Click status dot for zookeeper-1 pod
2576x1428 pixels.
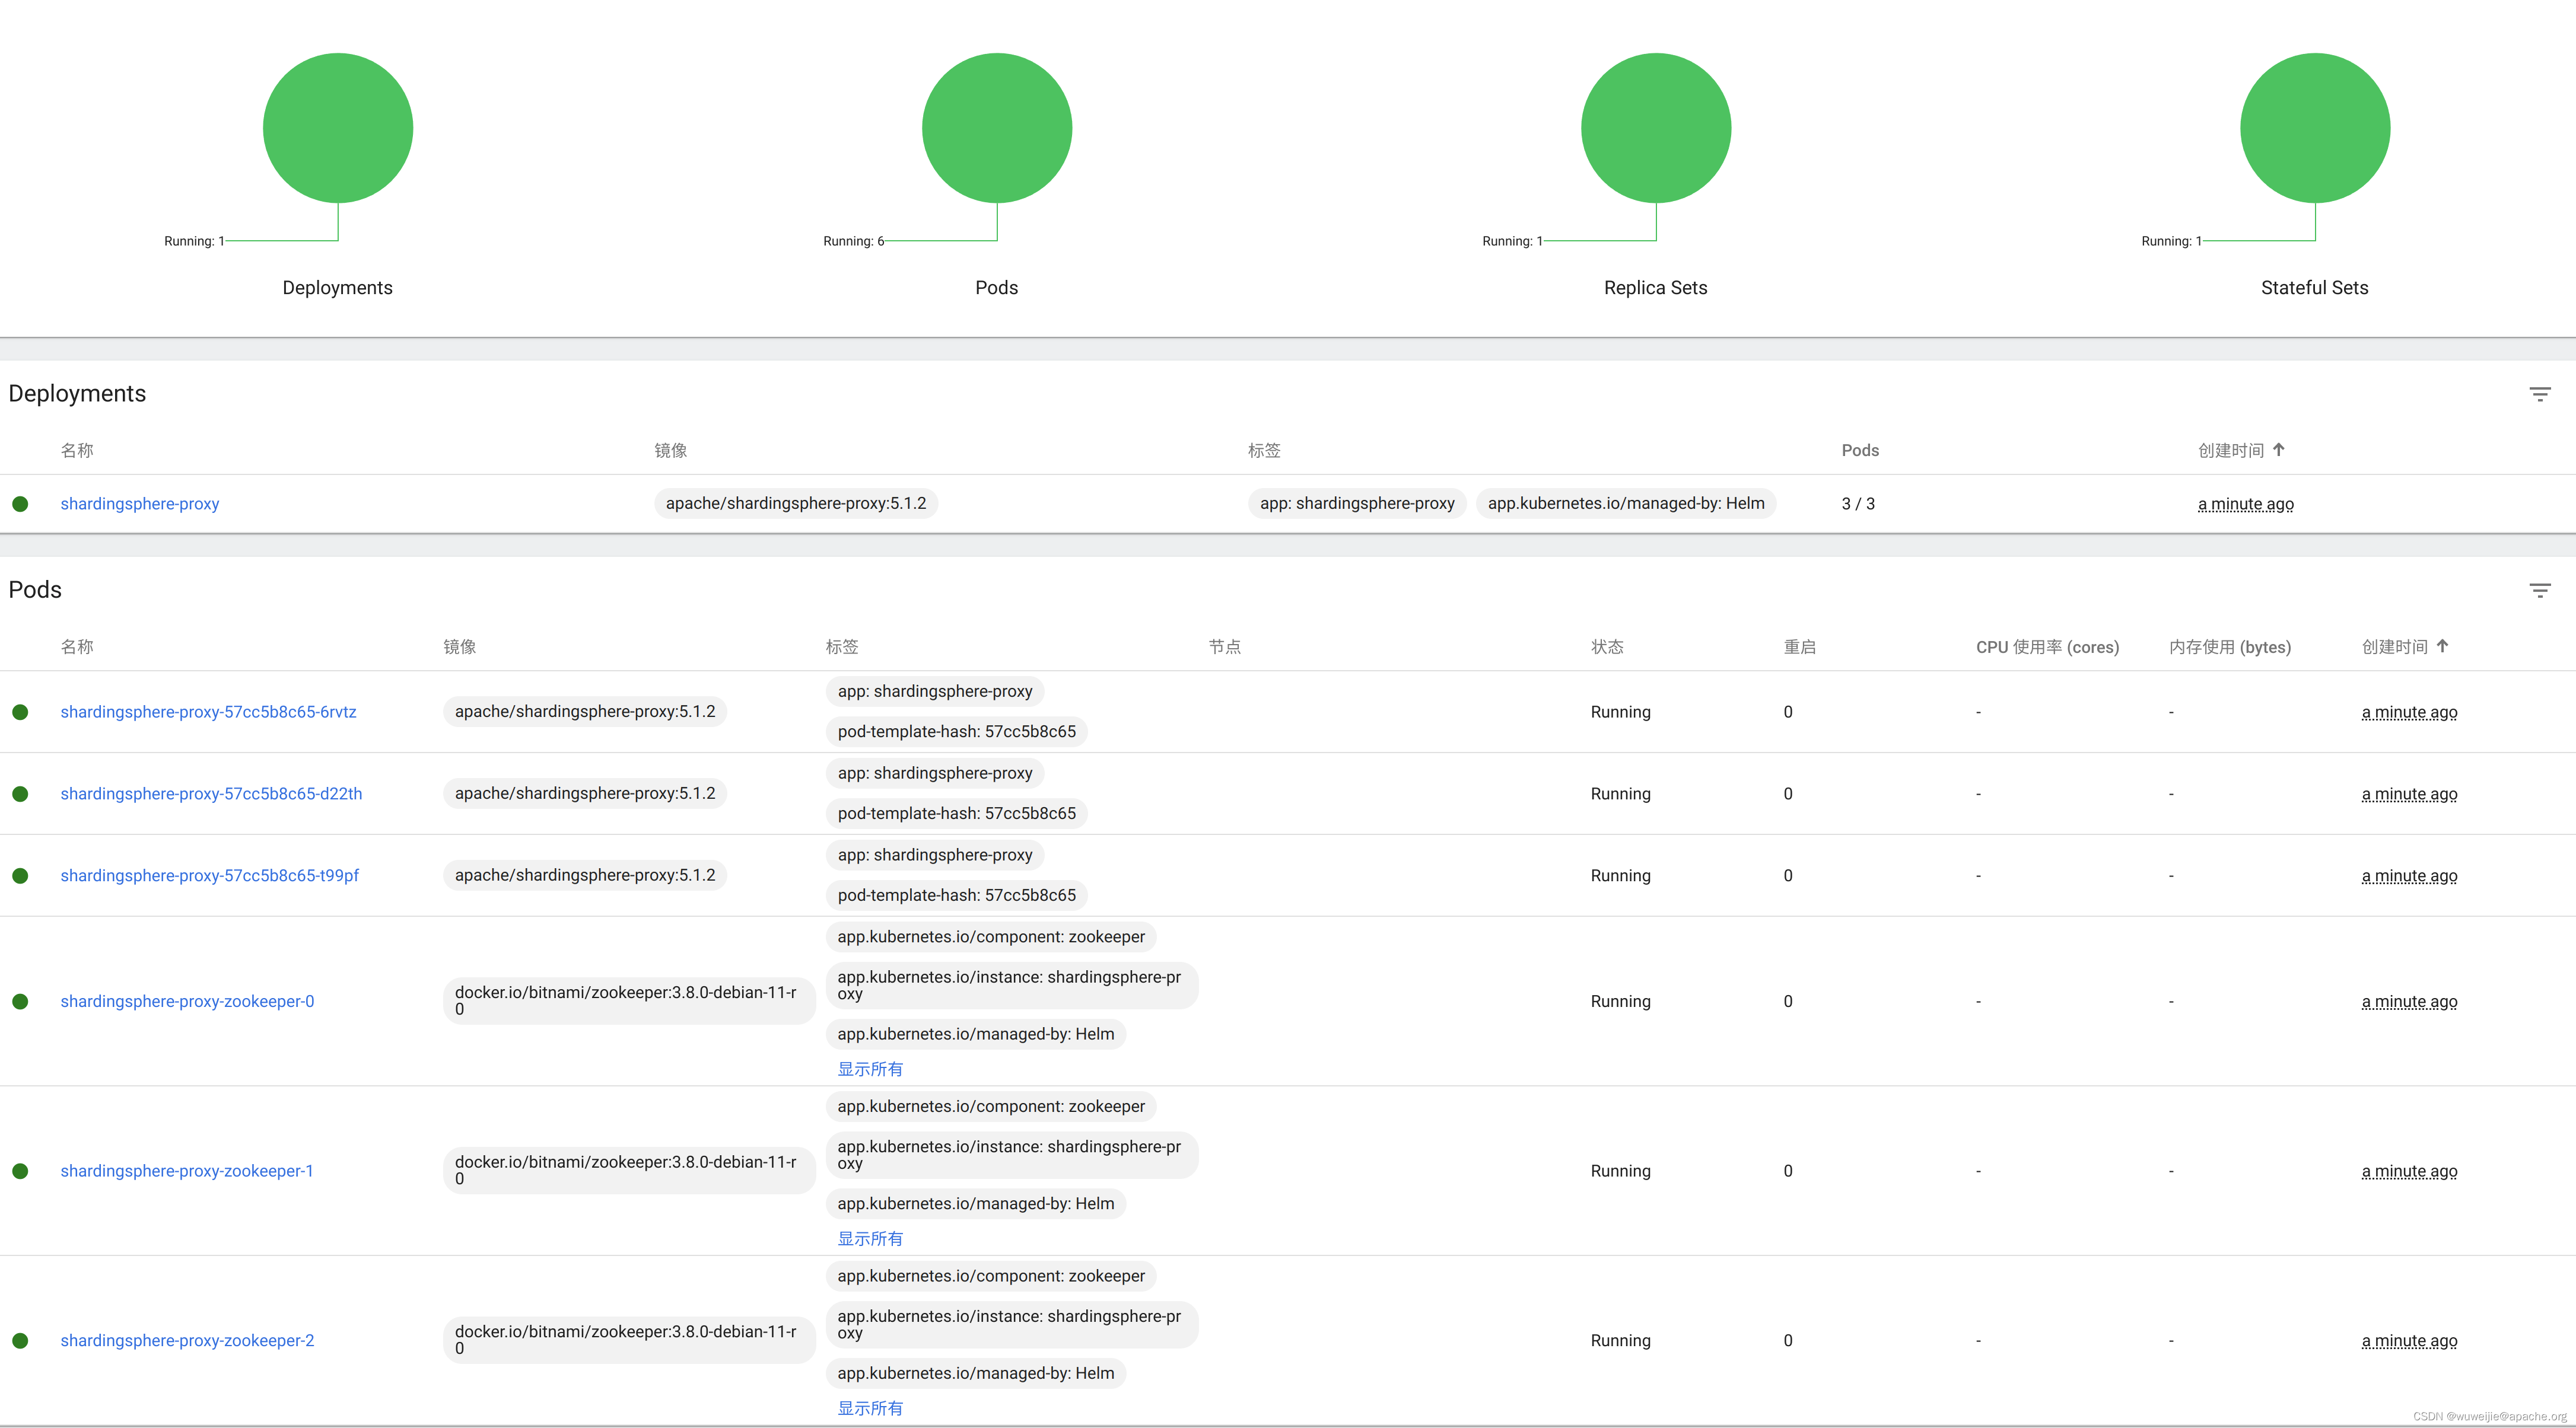pos(20,1171)
